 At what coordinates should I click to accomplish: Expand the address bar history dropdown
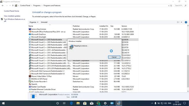pos(169,6)
